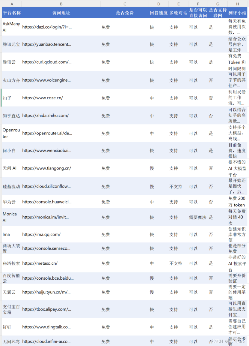Viewport: 249px width, 346px height.
Task: Open the metaso.cn link
Action: pos(40,263)
